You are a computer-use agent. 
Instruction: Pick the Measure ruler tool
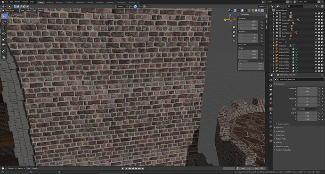4,57
